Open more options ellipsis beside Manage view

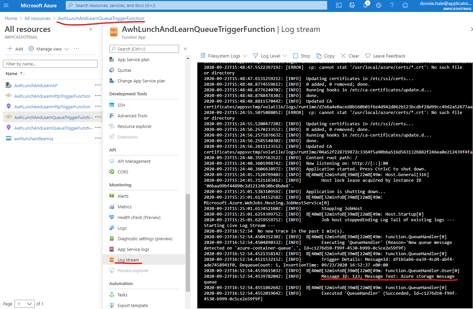coord(76,49)
